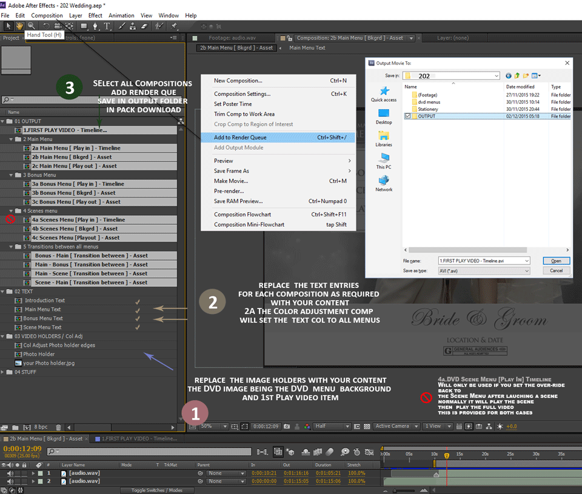The height and width of the screenshot is (494, 582).
Task: Select the Puppet Pin tool
Action: pos(174,26)
